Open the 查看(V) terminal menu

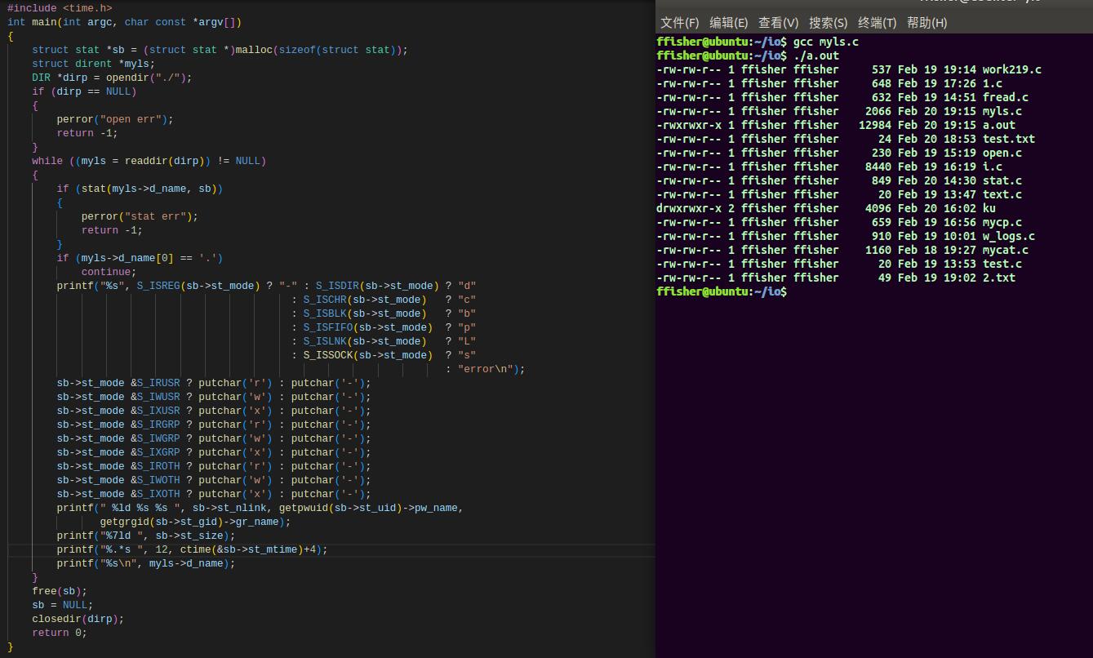point(778,23)
